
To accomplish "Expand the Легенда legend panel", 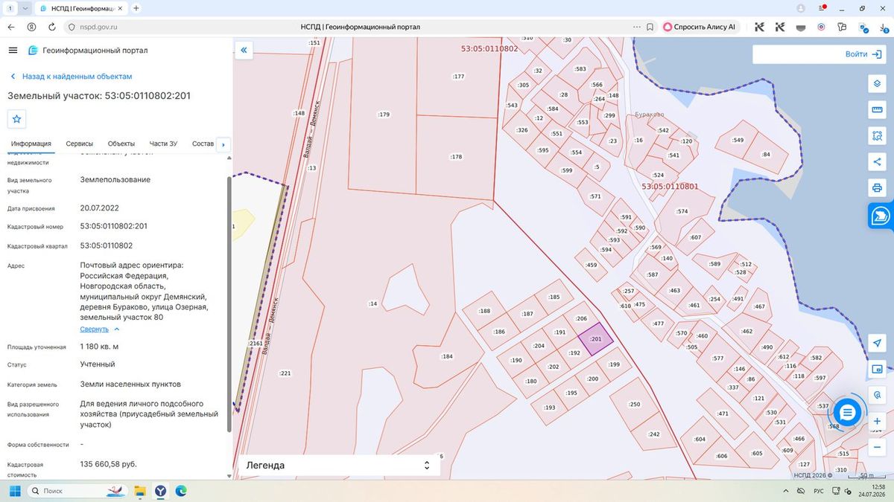I will [338, 466].
